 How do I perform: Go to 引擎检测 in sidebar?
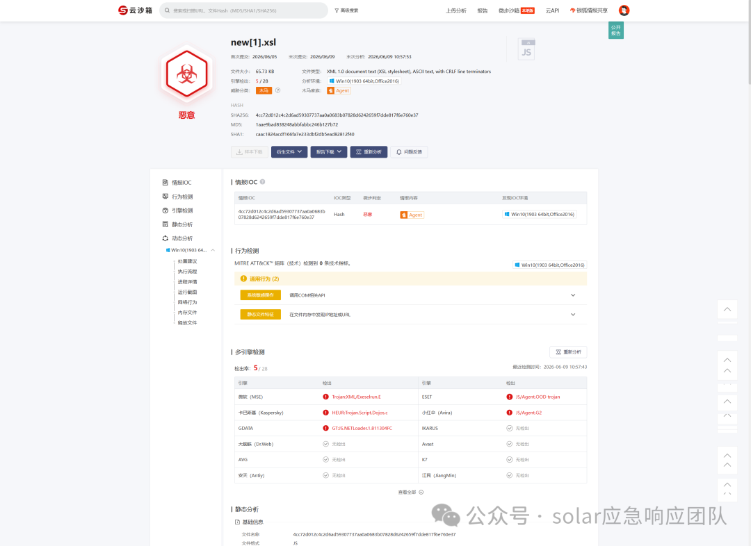(178, 210)
